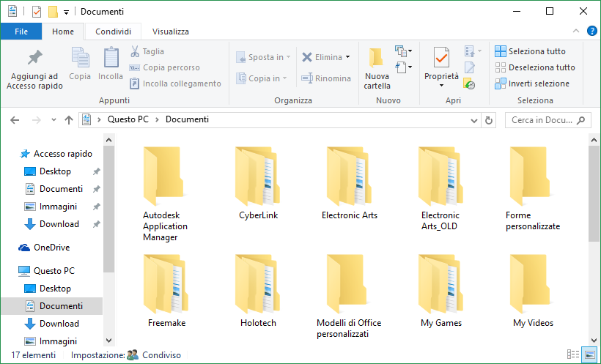This screenshot has height=364, width=601.
Task: Switch to details view icon in status bar
Action: [573, 354]
